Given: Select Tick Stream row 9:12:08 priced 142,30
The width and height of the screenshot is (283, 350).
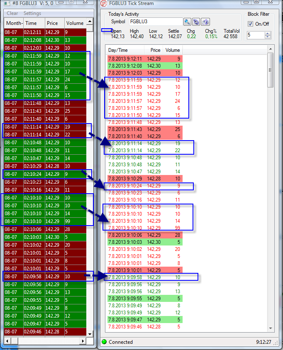Looking at the screenshot, I should (145, 66).
